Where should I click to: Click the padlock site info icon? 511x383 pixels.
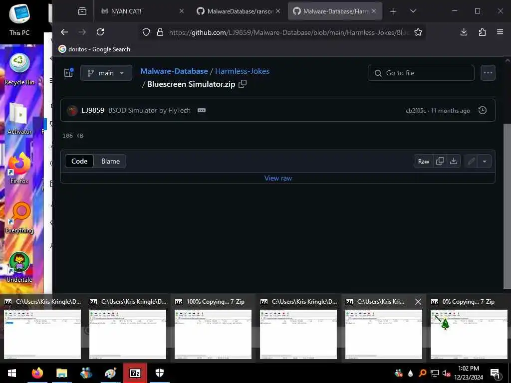click(160, 32)
